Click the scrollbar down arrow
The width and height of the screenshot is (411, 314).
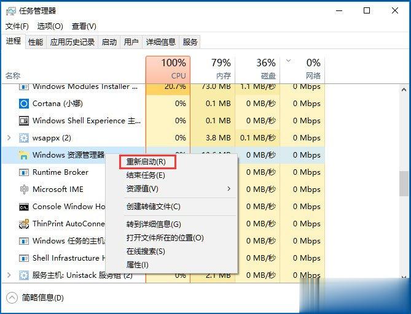click(404, 277)
